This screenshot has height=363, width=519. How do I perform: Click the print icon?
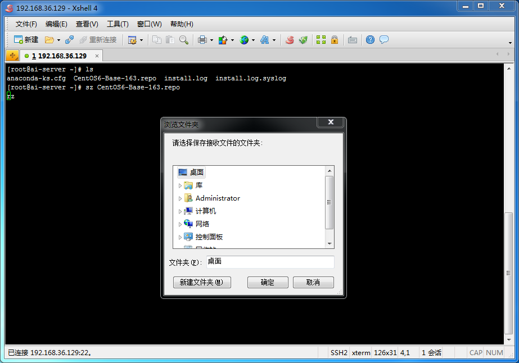coord(202,40)
